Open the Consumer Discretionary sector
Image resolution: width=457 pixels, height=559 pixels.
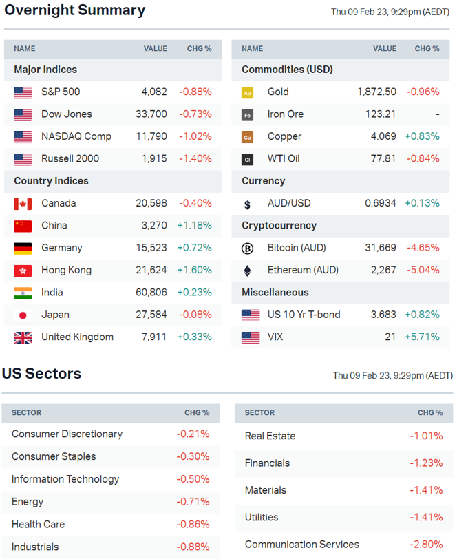coord(67,434)
